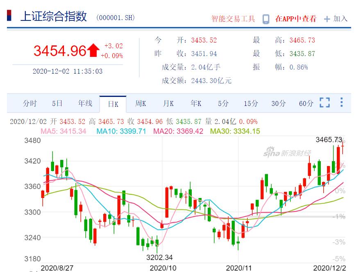Click the 加入 button
The height and width of the screenshot is (272, 363).
point(340,19)
